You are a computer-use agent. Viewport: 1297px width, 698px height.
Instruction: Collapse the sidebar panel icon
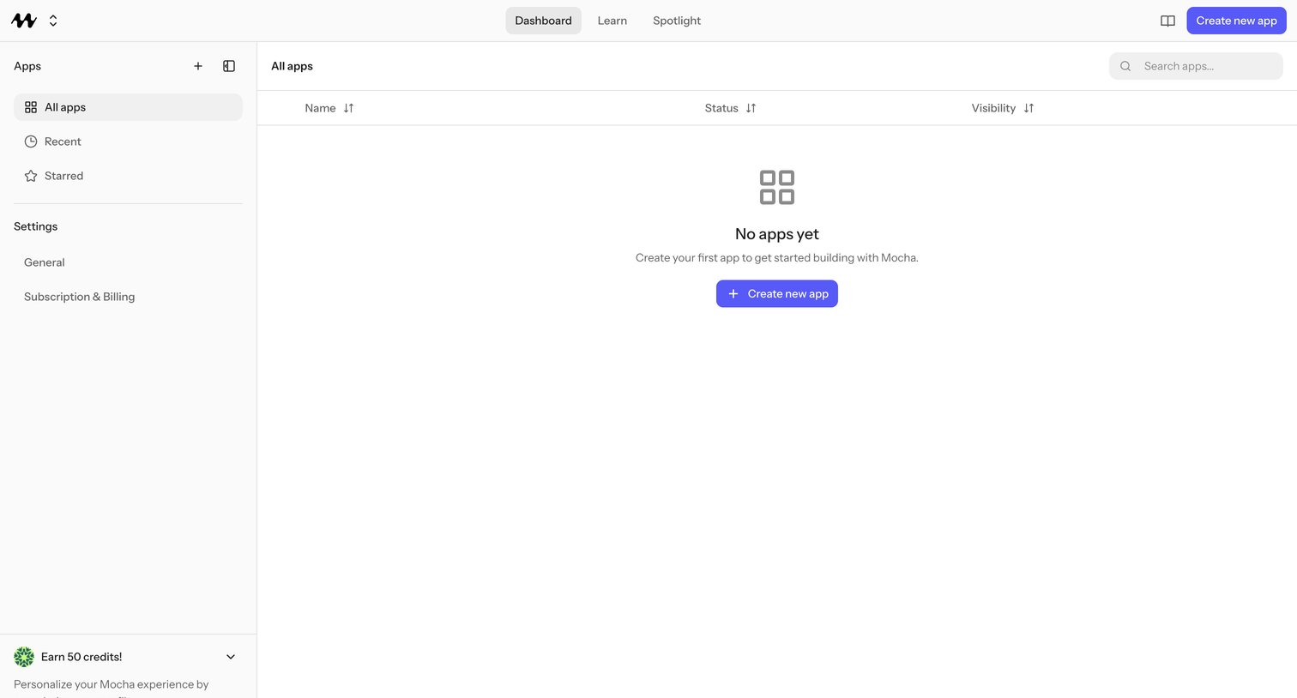click(x=229, y=66)
